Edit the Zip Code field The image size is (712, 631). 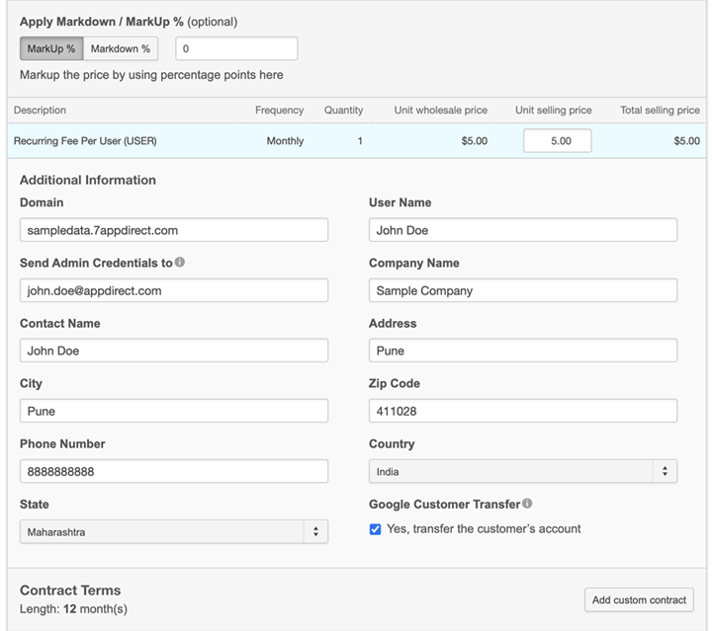pos(522,411)
